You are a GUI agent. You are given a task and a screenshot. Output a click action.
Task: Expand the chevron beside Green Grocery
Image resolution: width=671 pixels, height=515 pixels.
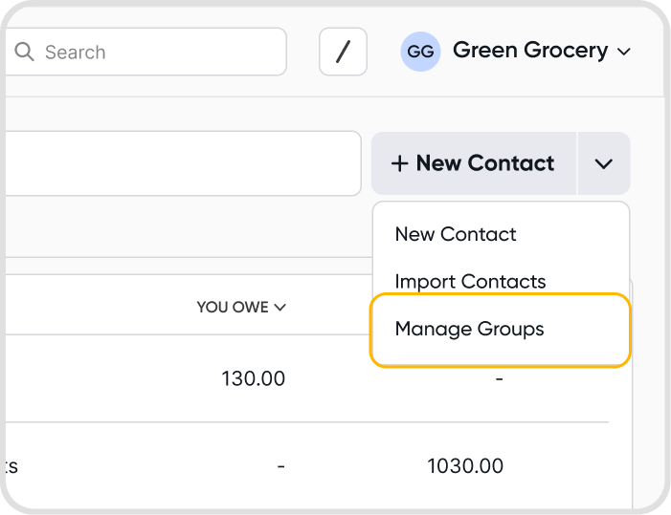coord(624,52)
